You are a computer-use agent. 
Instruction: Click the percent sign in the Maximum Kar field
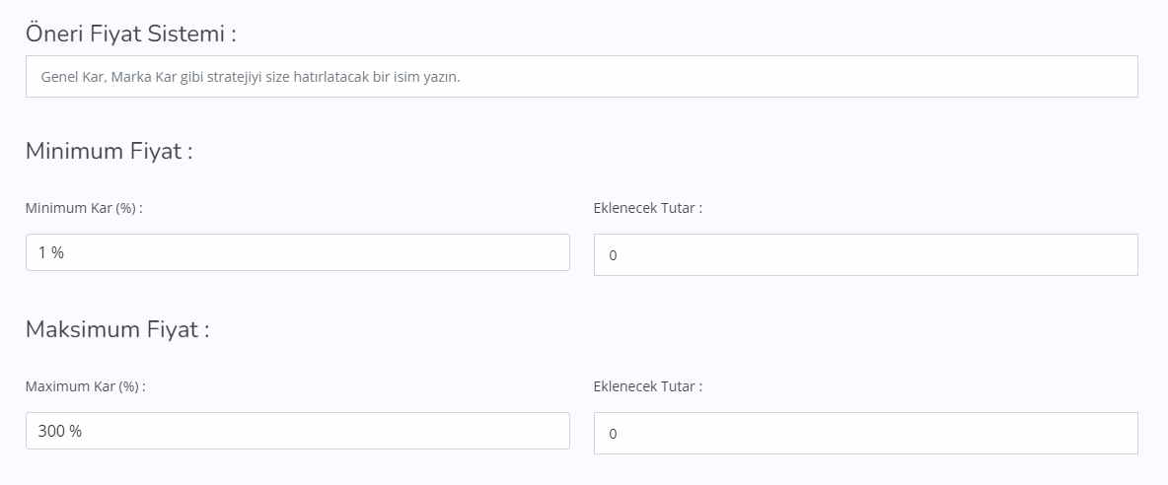point(75,431)
